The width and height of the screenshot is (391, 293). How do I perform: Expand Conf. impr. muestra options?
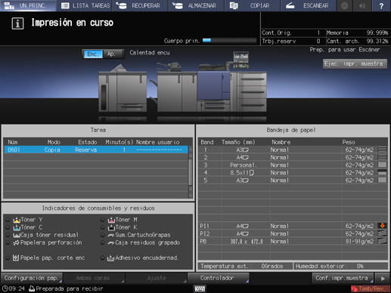click(343, 278)
